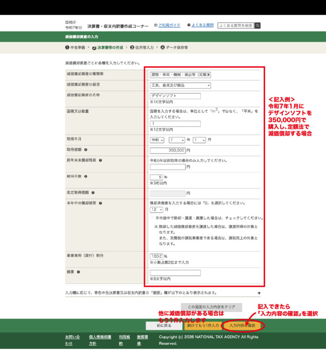Click the 入力内容の確認 button
This screenshot has height=352, width=326.
click(x=242, y=325)
